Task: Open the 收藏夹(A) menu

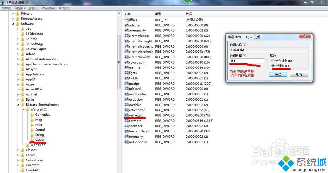Action: pyautogui.click(x=49, y=8)
